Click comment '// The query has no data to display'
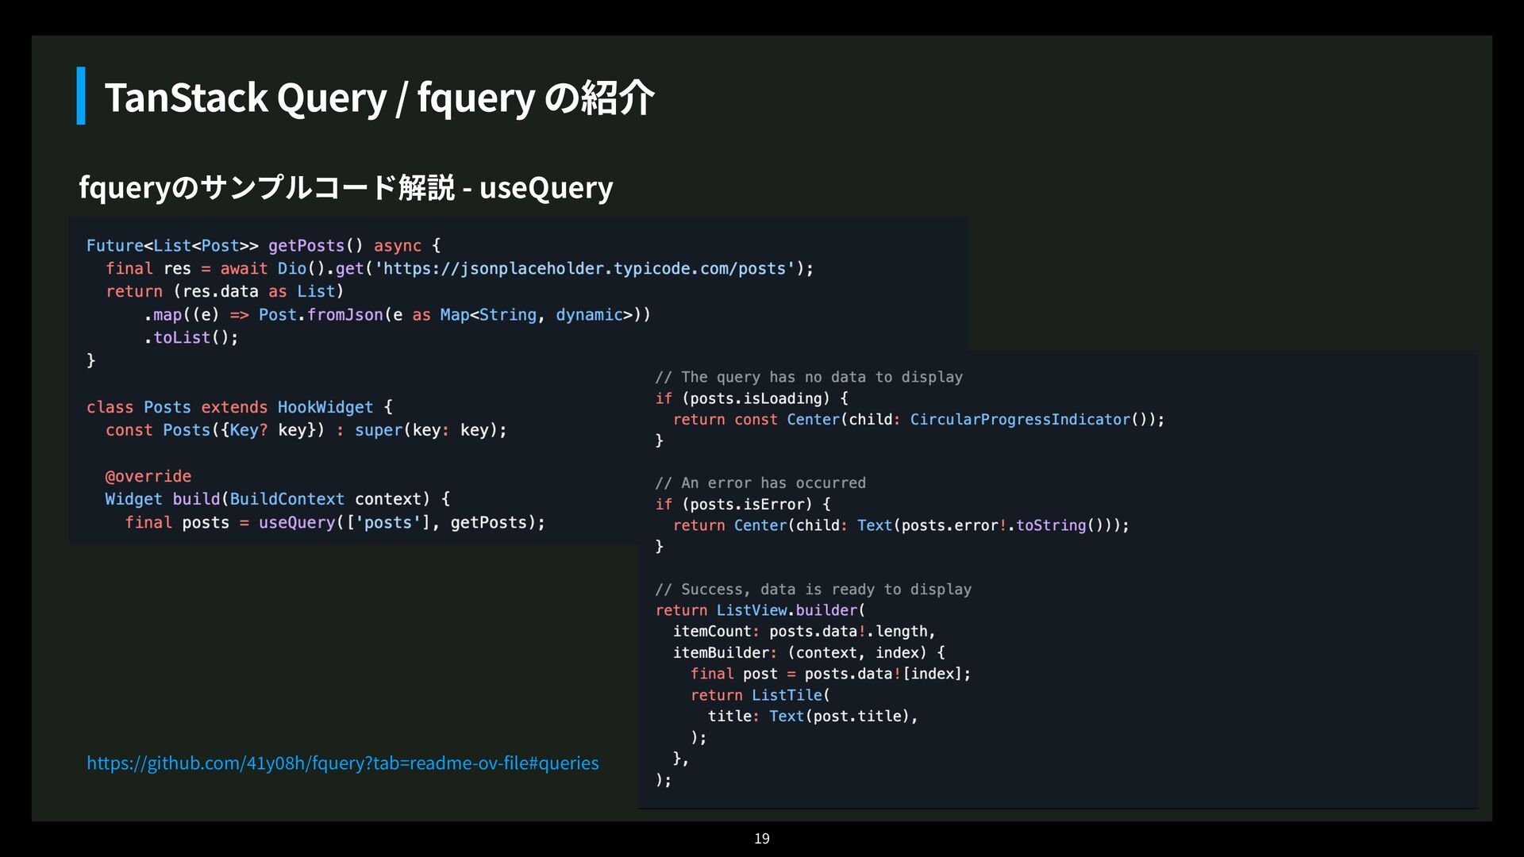This screenshot has width=1524, height=857. coord(809,377)
